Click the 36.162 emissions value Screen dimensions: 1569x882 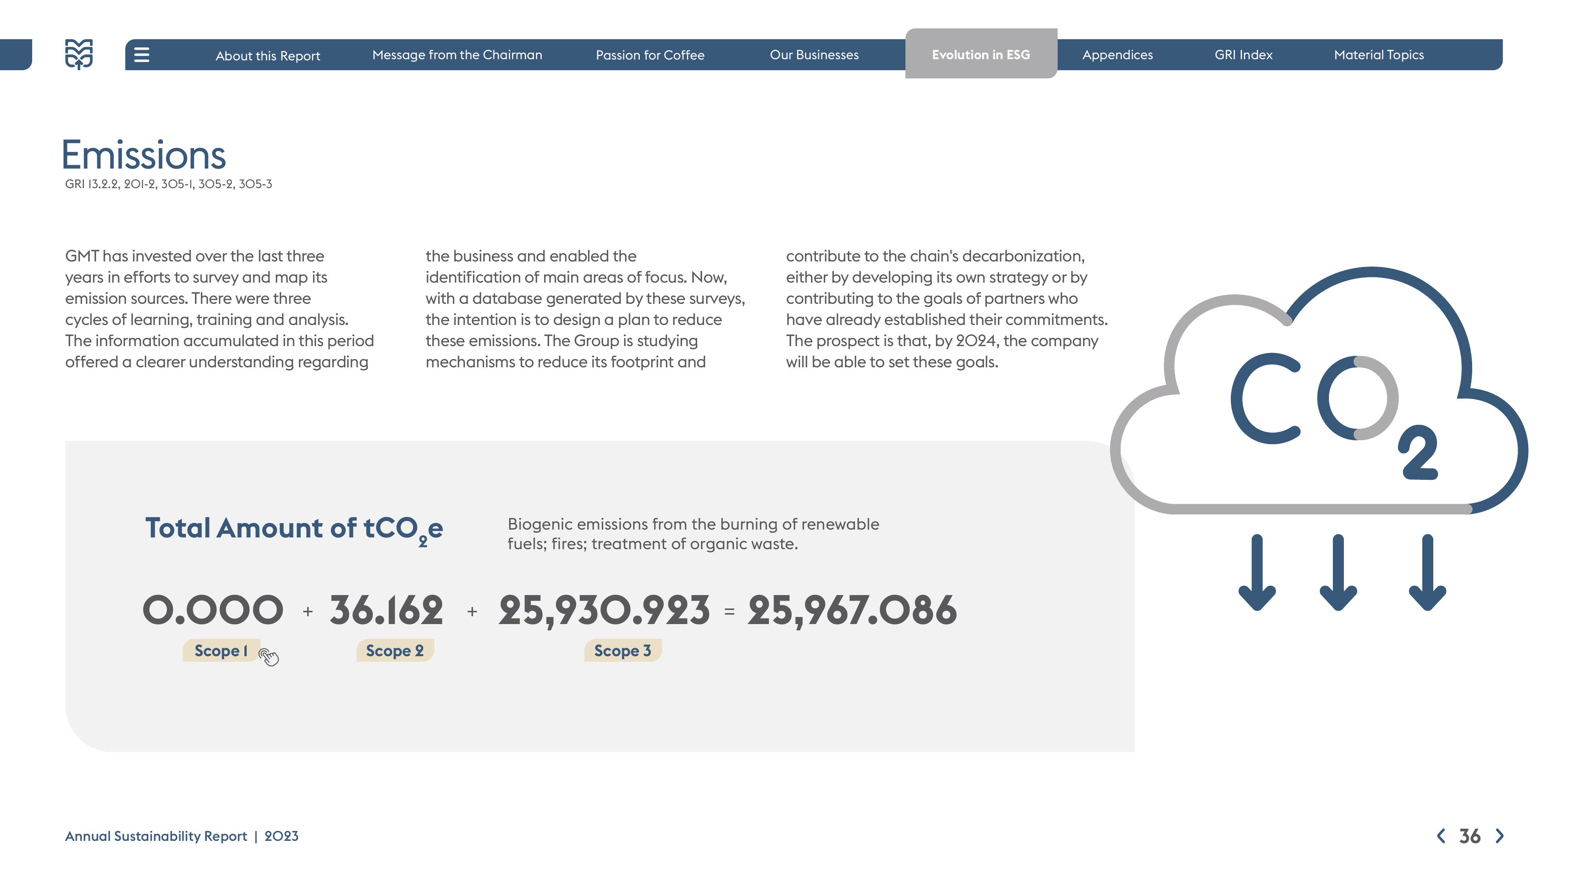[386, 610]
